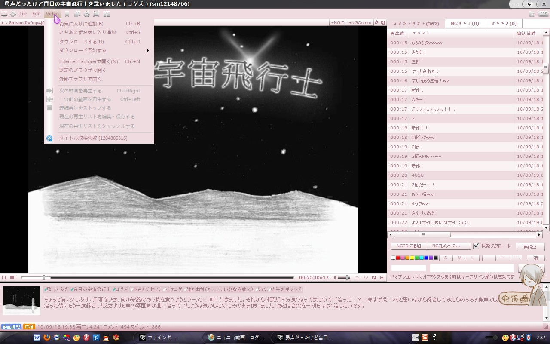This screenshot has width=550, height=344.
Task: Open Microsoft Word from the taskbar
Action: (x=37, y=338)
